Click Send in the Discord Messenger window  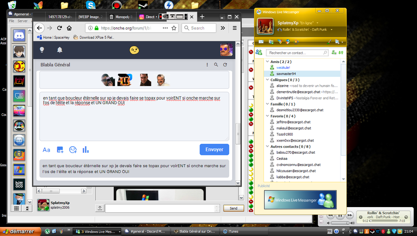[x=233, y=208]
